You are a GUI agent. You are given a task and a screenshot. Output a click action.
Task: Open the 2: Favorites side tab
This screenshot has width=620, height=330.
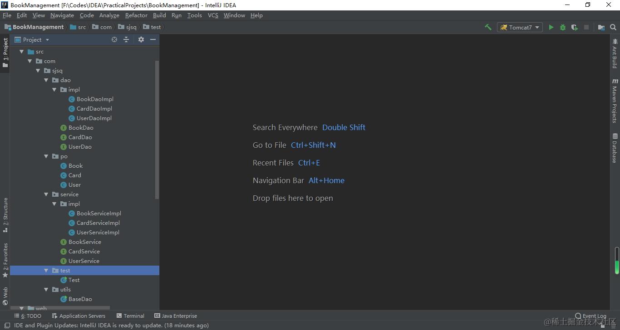point(5,260)
